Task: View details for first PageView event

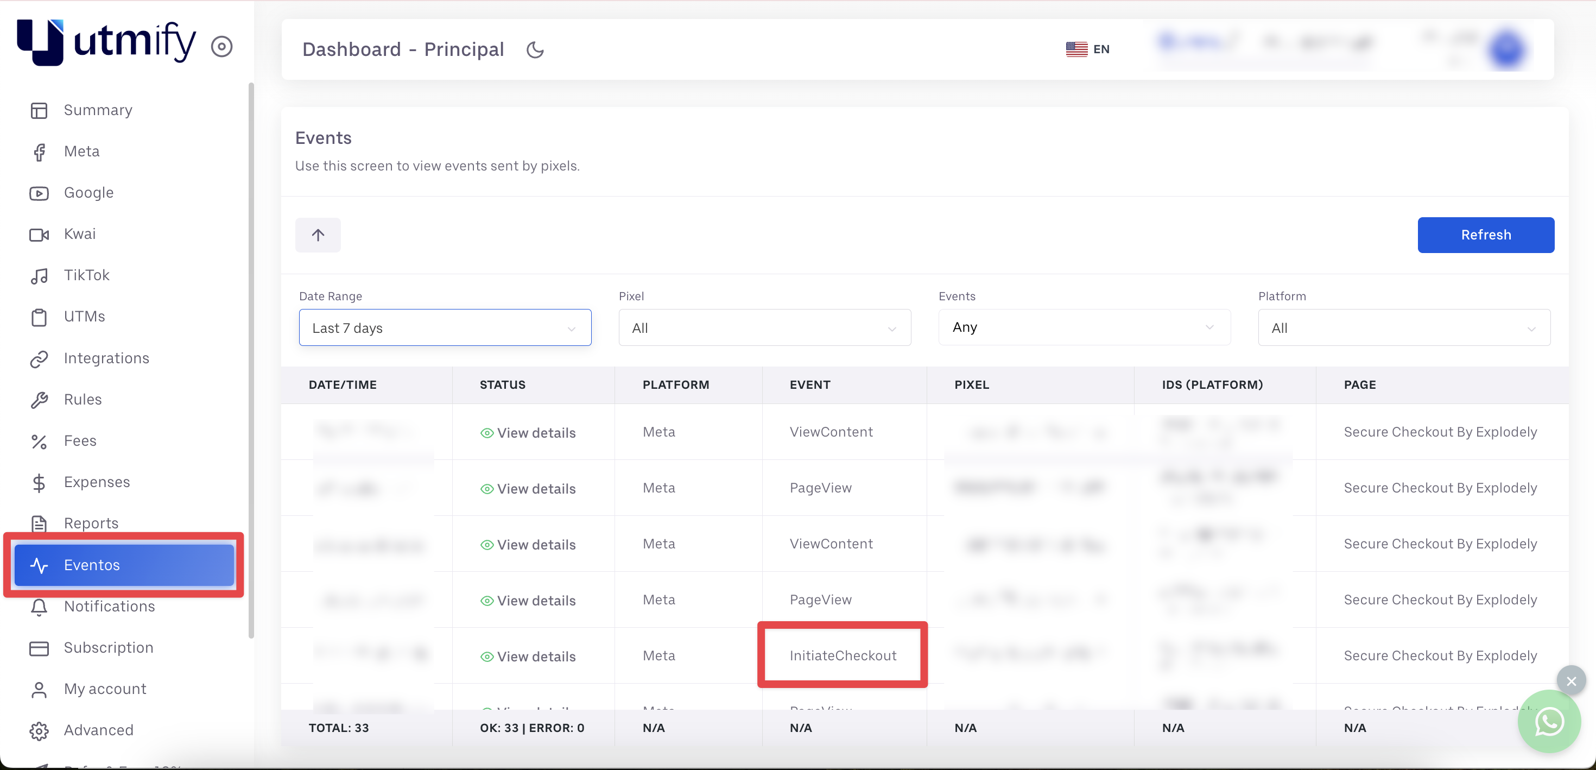Action: pos(528,489)
